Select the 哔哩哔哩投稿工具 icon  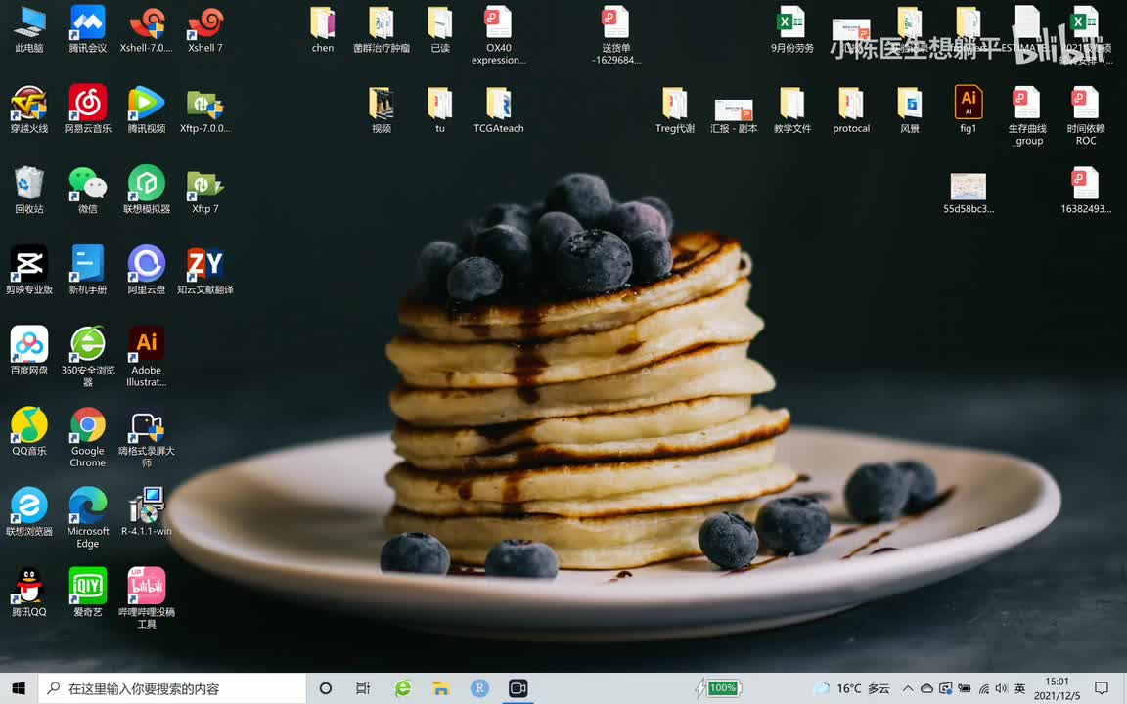[x=147, y=598]
